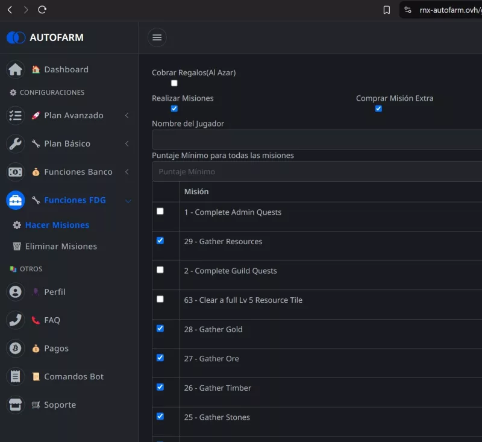Click the Pagos bitcoin circle icon
Image resolution: width=482 pixels, height=442 pixels.
point(16,349)
